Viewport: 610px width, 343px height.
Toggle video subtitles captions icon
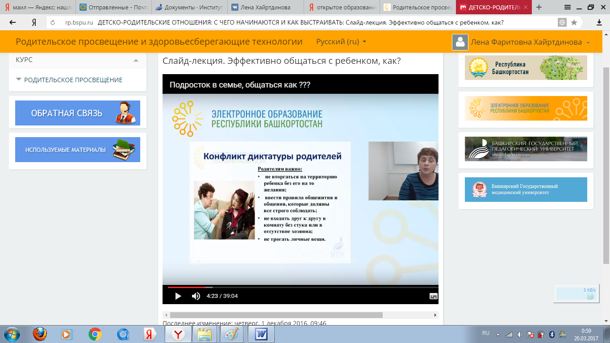tap(433, 296)
